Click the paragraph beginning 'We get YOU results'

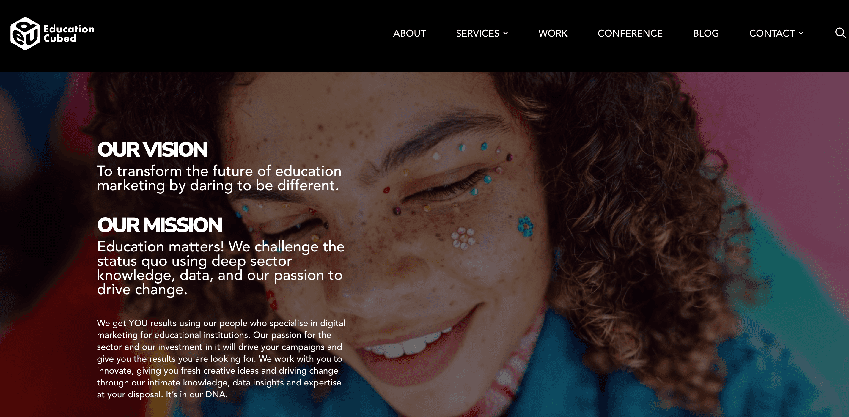coord(221,359)
